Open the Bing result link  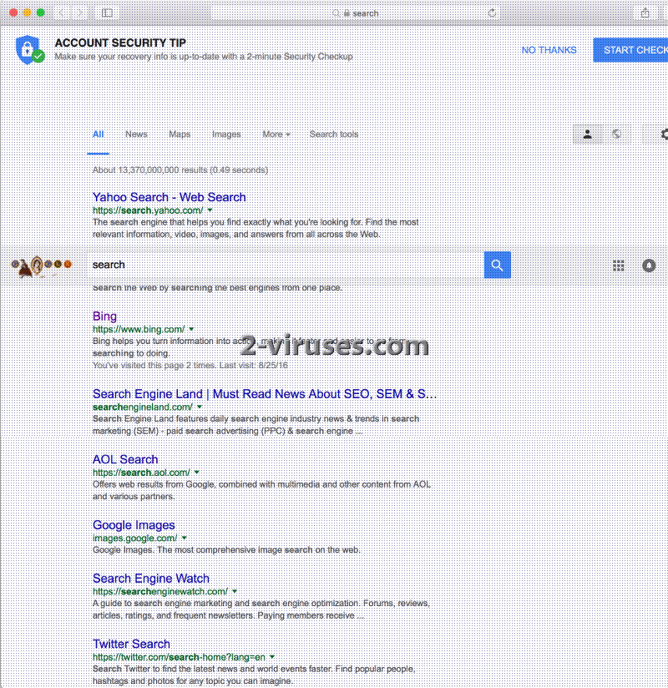104,316
